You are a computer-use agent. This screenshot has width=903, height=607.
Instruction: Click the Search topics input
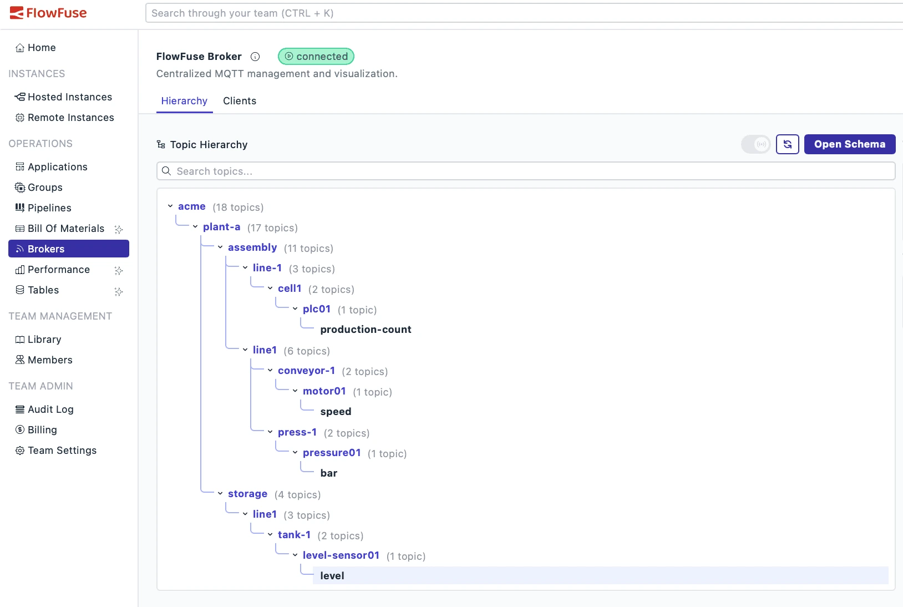(526, 171)
